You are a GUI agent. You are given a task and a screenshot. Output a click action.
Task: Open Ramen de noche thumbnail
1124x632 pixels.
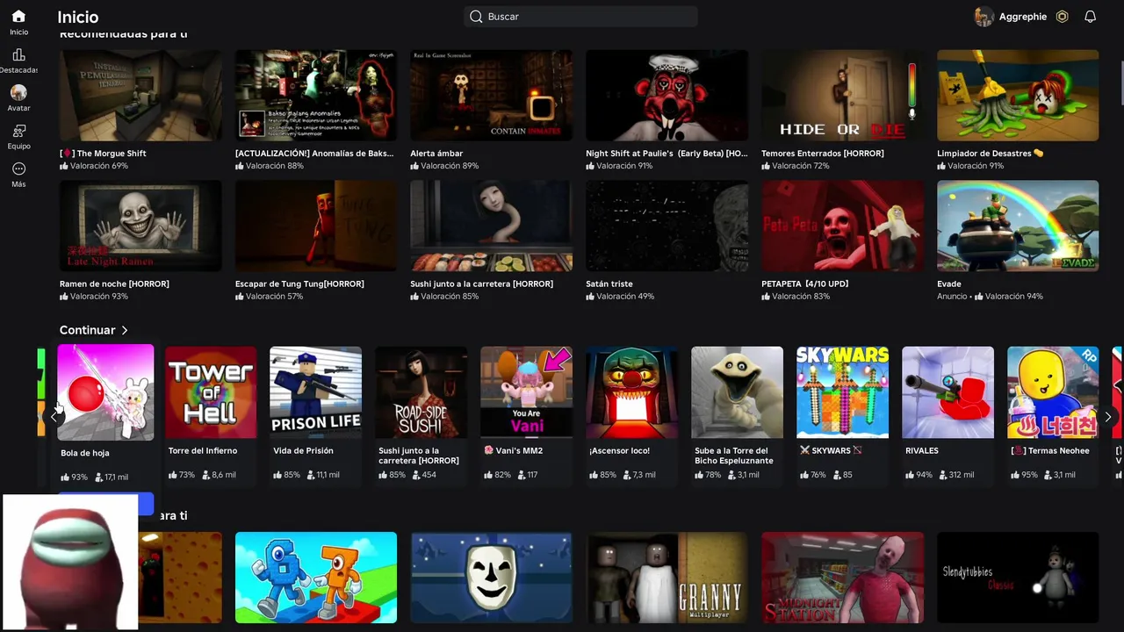[140, 226]
